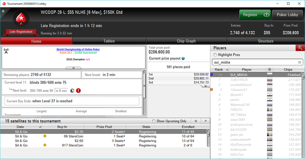The height and width of the screenshot is (159, 305).
Task: Click the PokerStars spade logo
Action: click(x=21, y=19)
